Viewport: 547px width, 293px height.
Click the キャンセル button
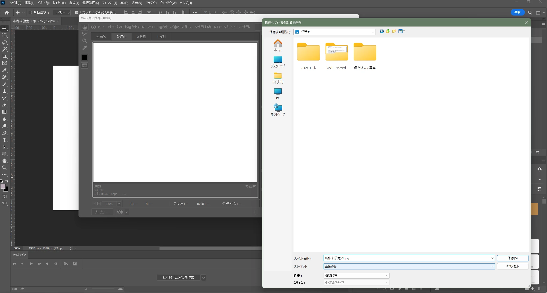(x=512, y=266)
